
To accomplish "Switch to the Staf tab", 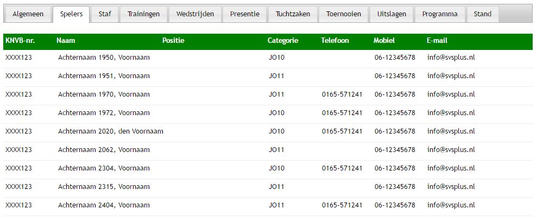I will tap(105, 14).
